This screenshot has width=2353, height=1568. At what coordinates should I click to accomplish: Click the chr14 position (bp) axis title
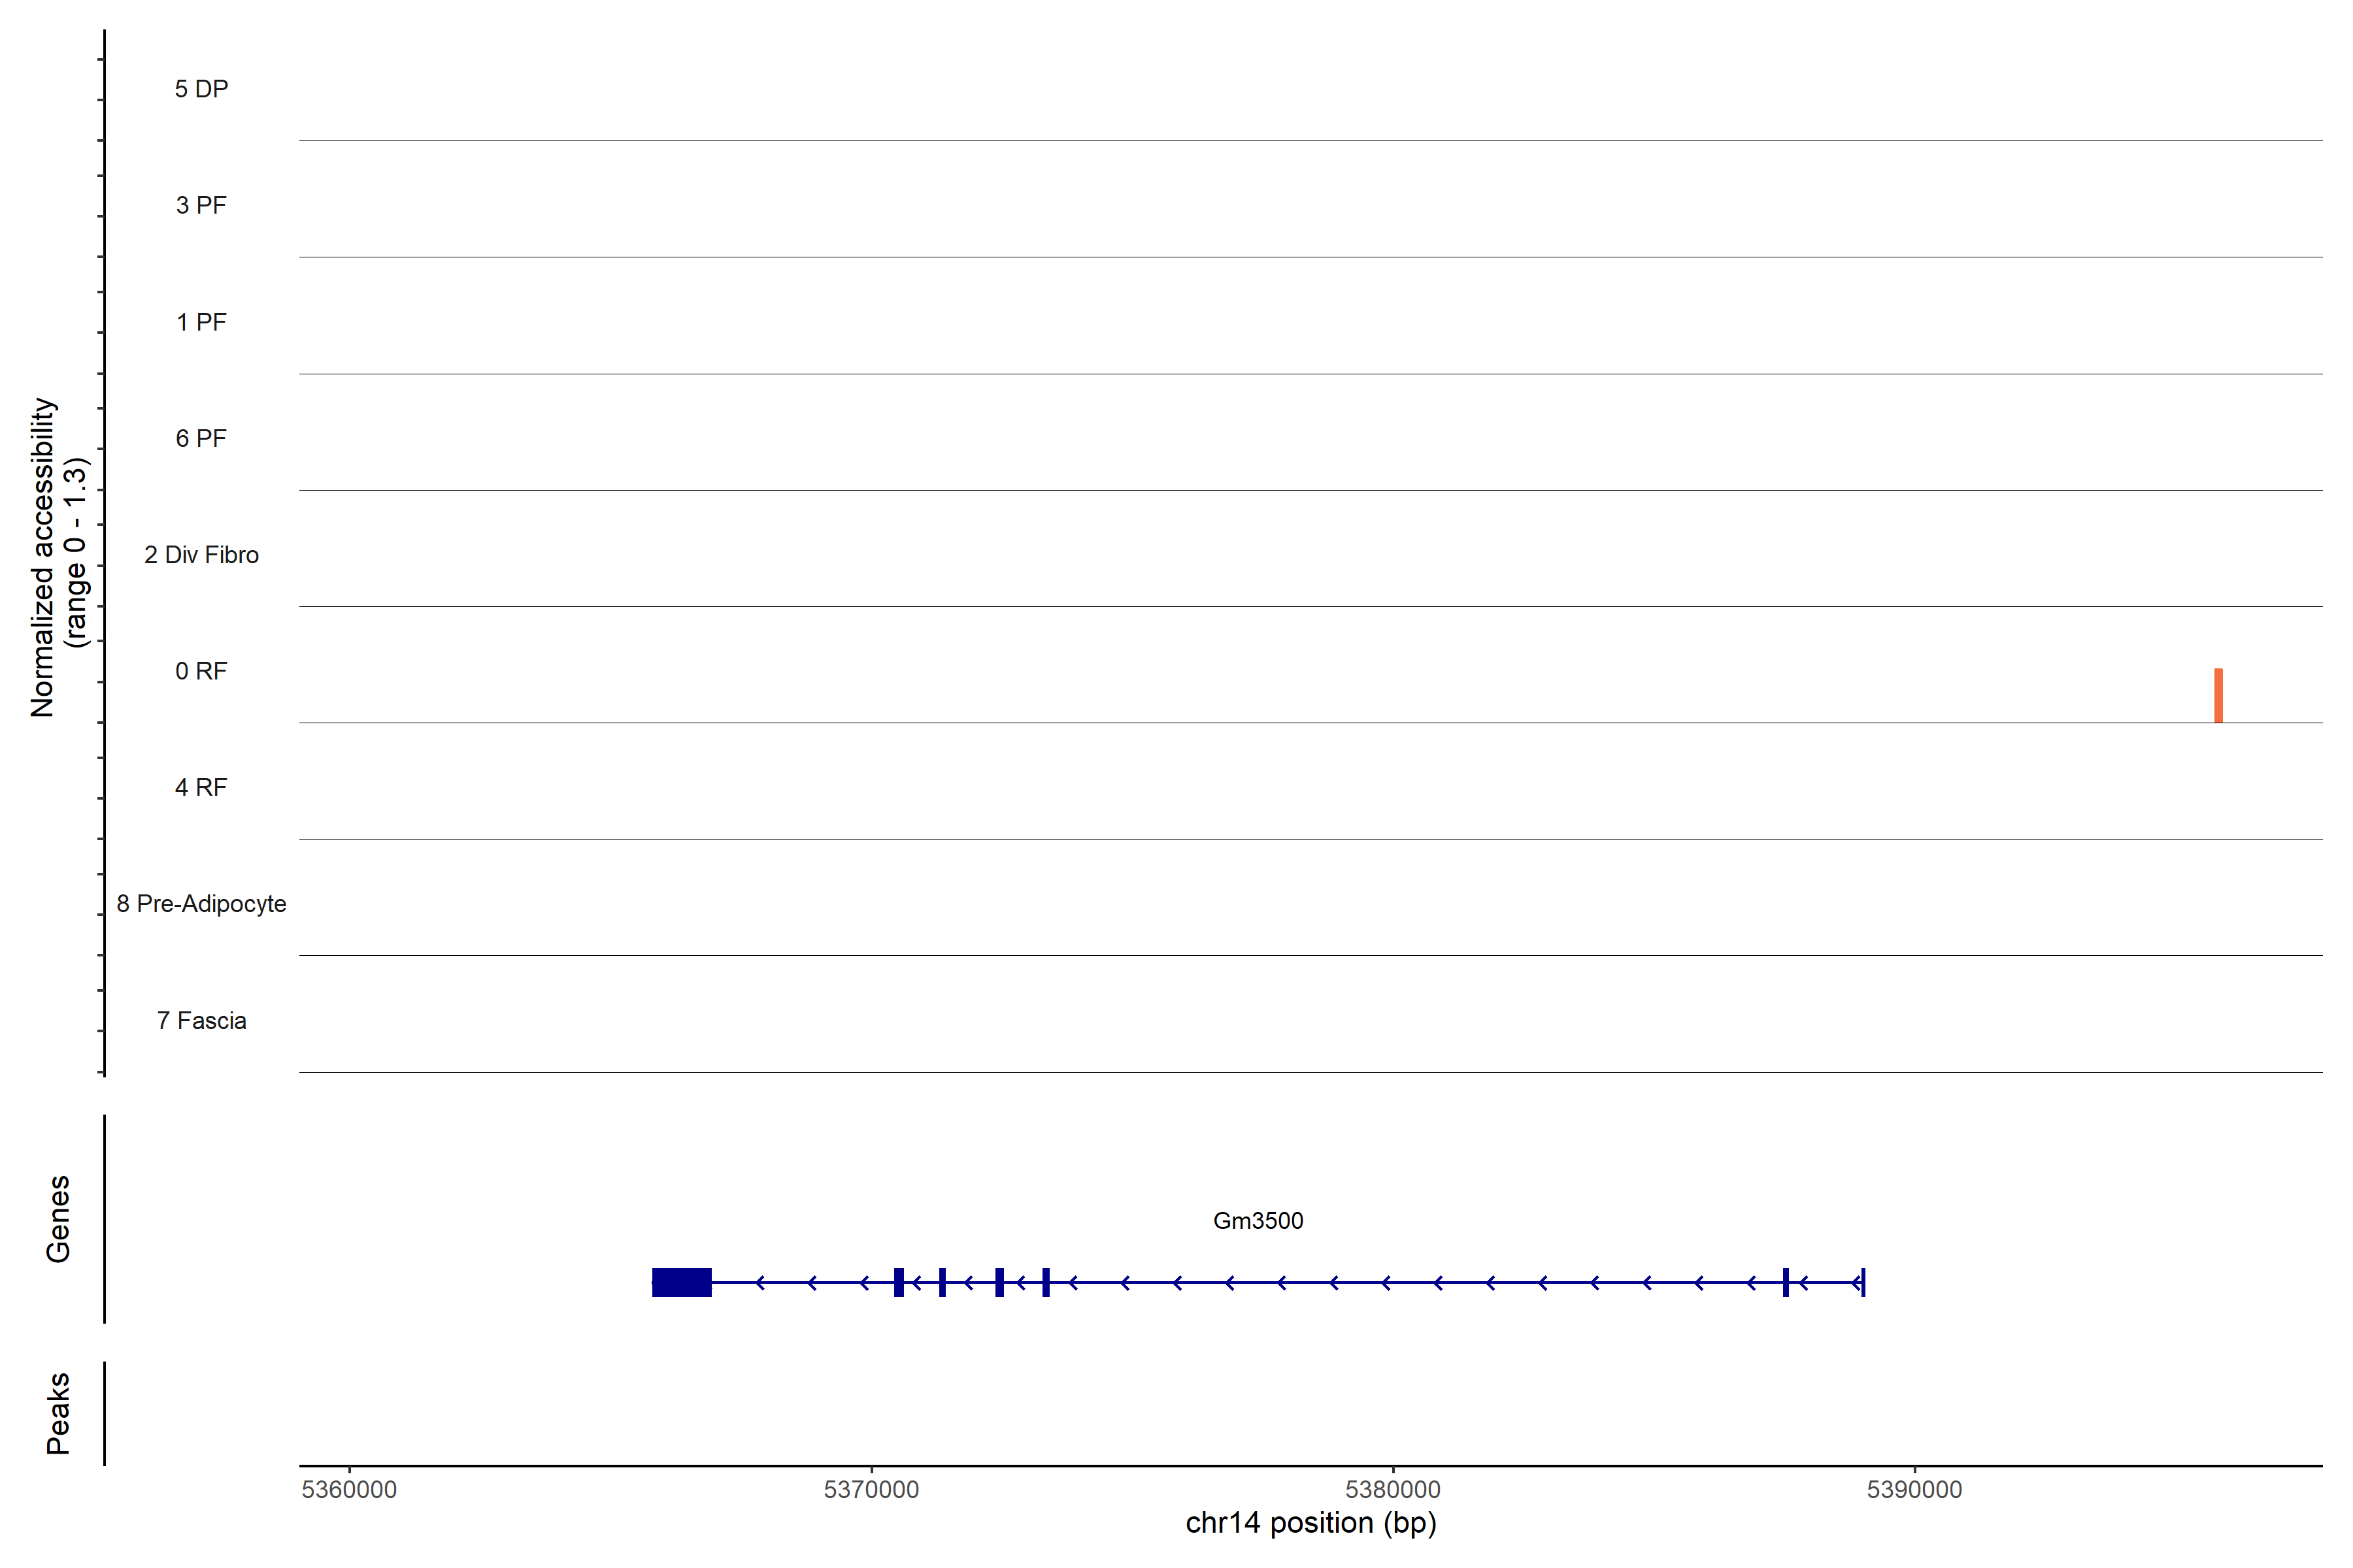(1310, 1523)
